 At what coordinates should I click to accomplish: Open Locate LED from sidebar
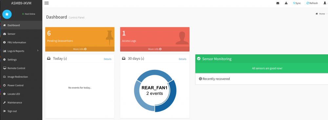point(21,94)
